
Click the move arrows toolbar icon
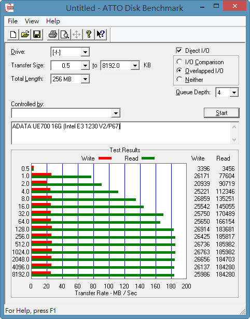click(x=77, y=34)
